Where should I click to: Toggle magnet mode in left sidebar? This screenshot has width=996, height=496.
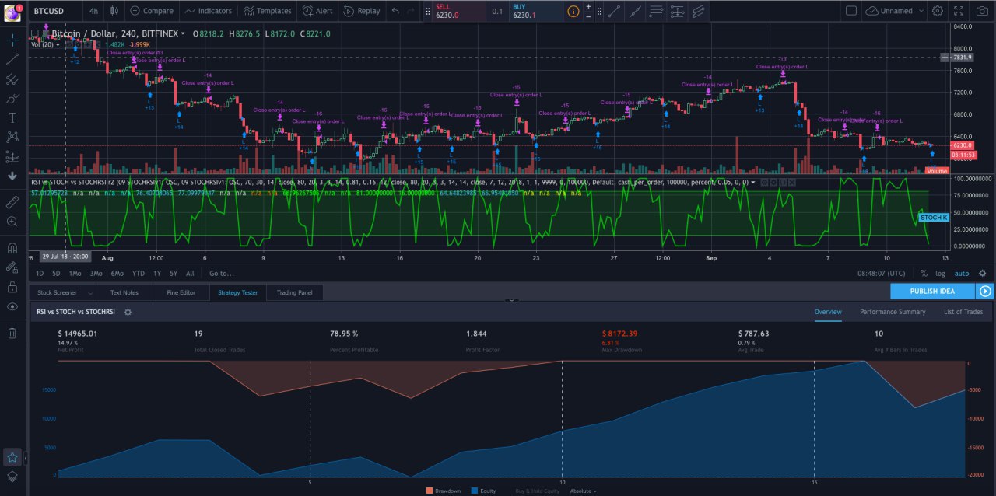tap(12, 249)
